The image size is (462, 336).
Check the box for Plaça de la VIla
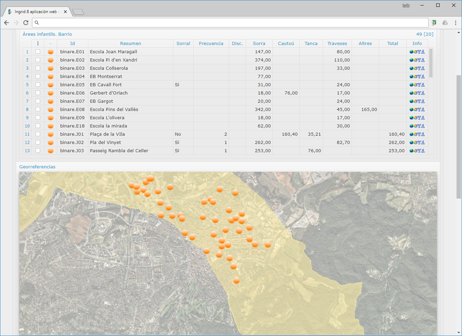[38, 134]
